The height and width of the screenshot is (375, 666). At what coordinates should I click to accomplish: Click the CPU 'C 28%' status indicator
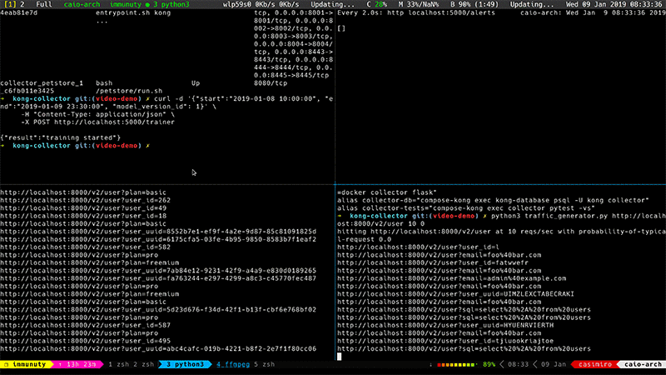(377, 4)
